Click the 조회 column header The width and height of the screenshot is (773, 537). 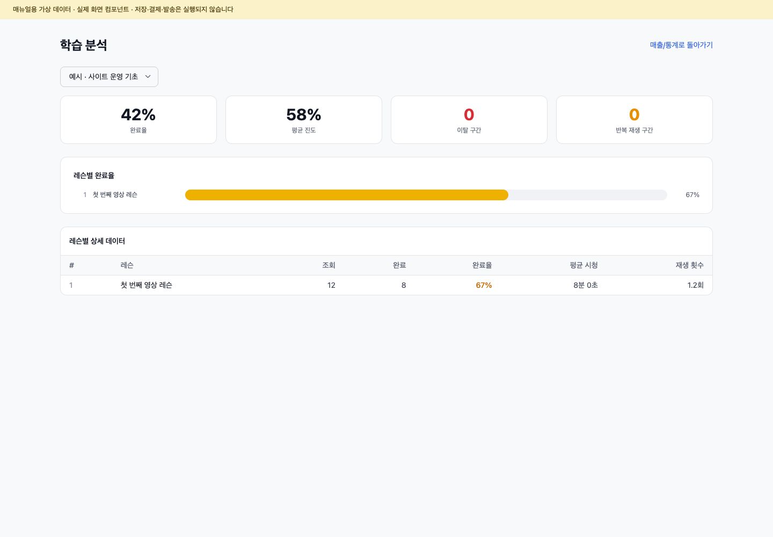pyautogui.click(x=329, y=265)
